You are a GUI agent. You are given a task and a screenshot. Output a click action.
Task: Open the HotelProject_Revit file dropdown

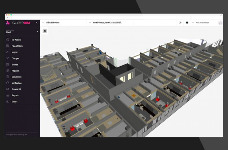click(x=90, y=23)
